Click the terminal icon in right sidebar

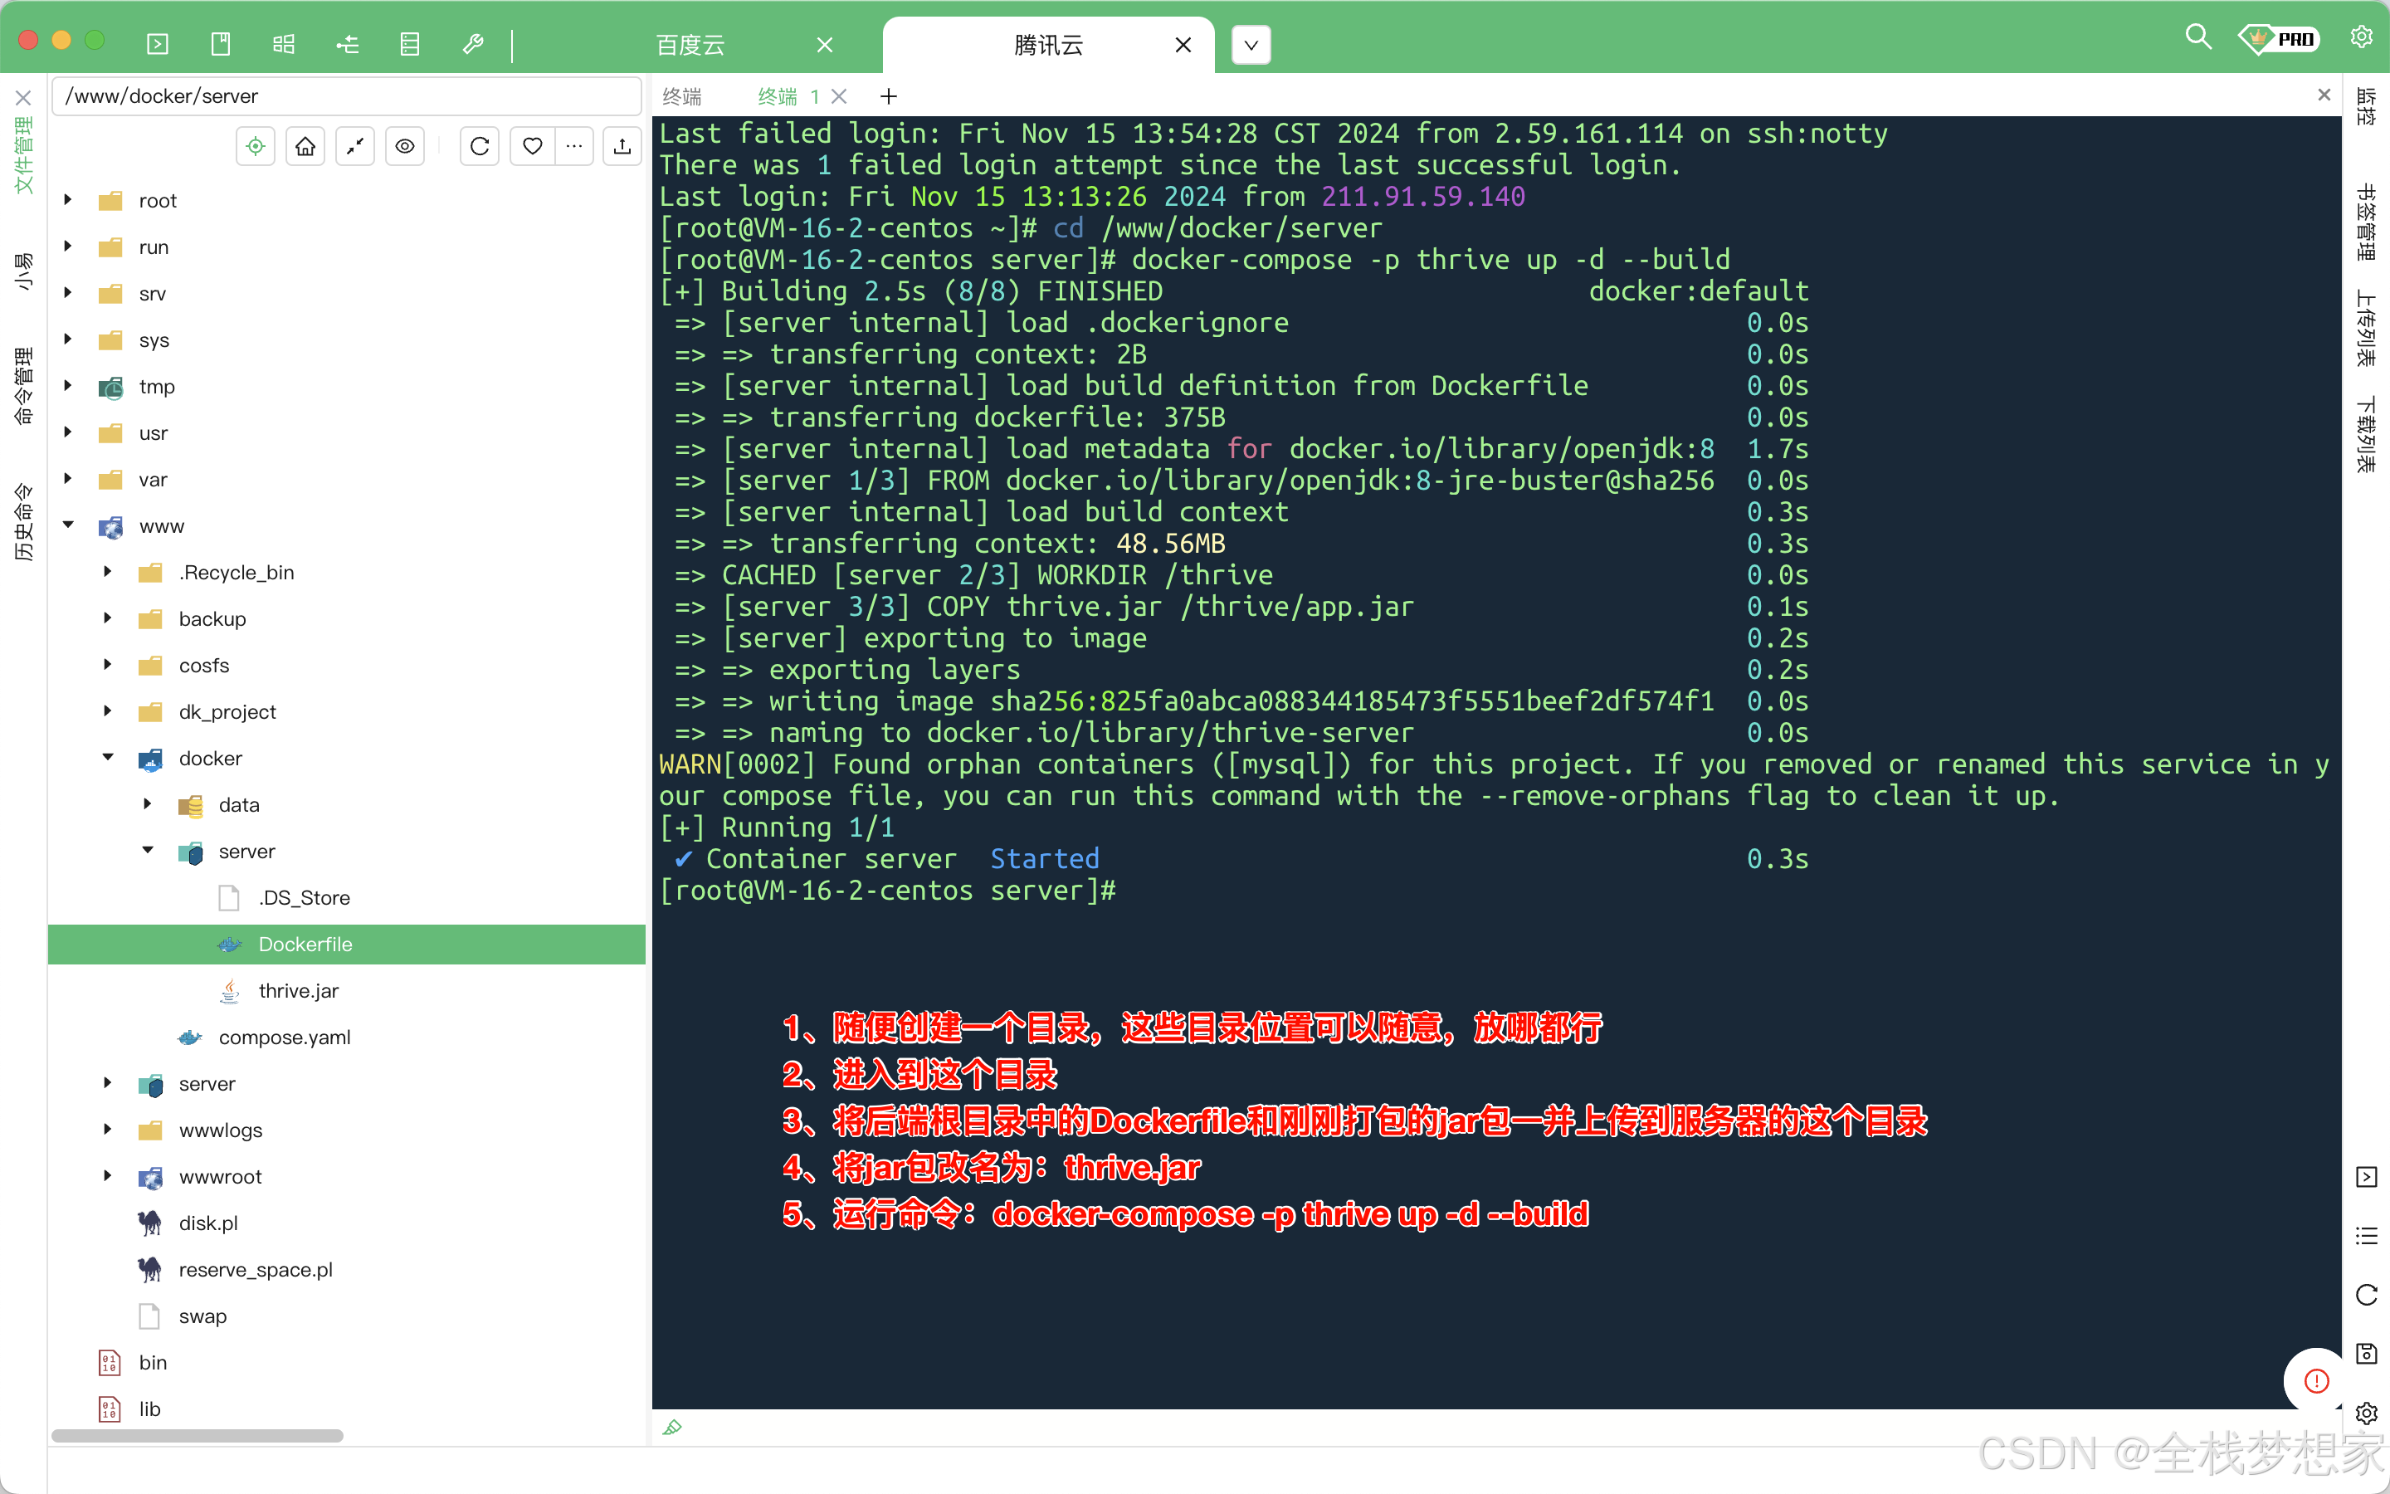click(x=2366, y=1176)
